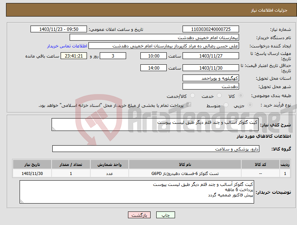Select the کالا/خدمت radio button
Viewport: 297px width, 225px height.
coord(192,96)
